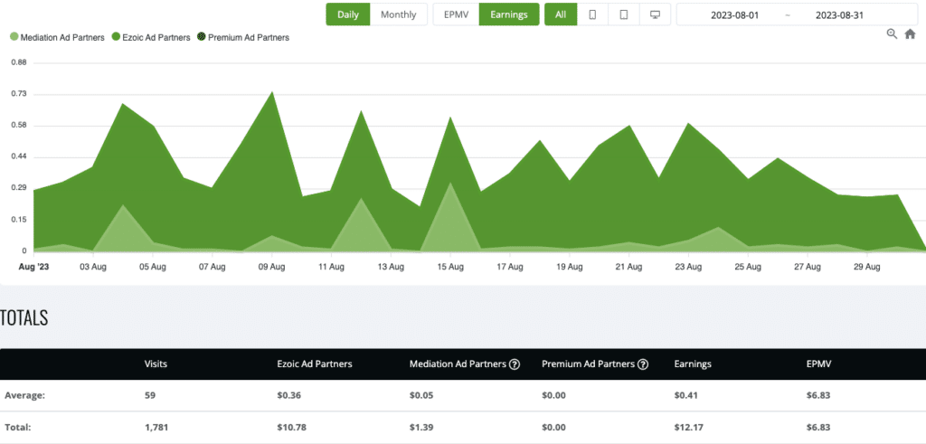
Task: Click the Mediation Ad Partners column header
Action: (458, 364)
